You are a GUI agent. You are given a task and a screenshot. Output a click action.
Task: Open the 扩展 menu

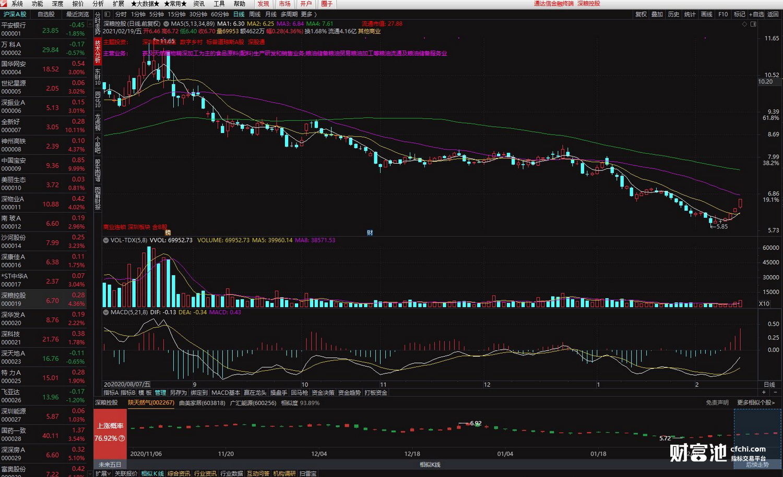click(x=118, y=4)
